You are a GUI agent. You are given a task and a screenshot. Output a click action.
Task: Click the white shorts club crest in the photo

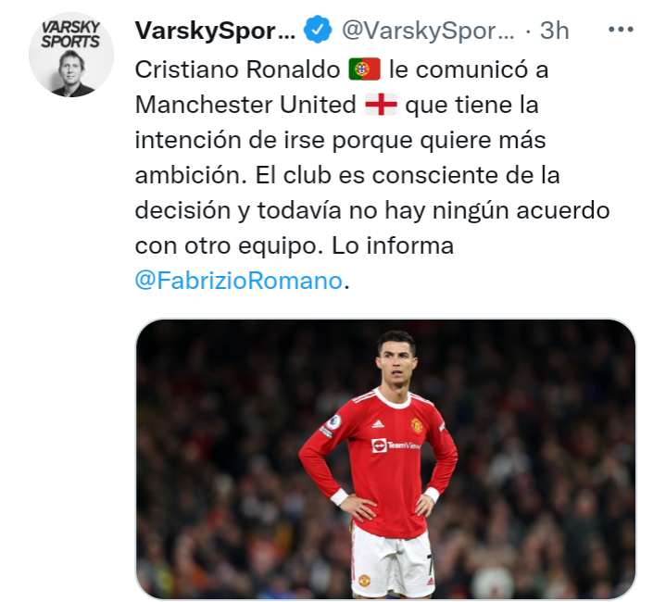coord(364,580)
